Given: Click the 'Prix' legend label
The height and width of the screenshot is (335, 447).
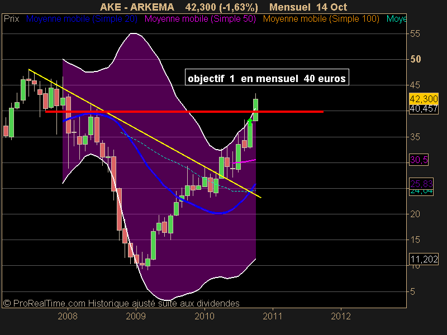Looking at the screenshot, I should [x=11, y=19].
